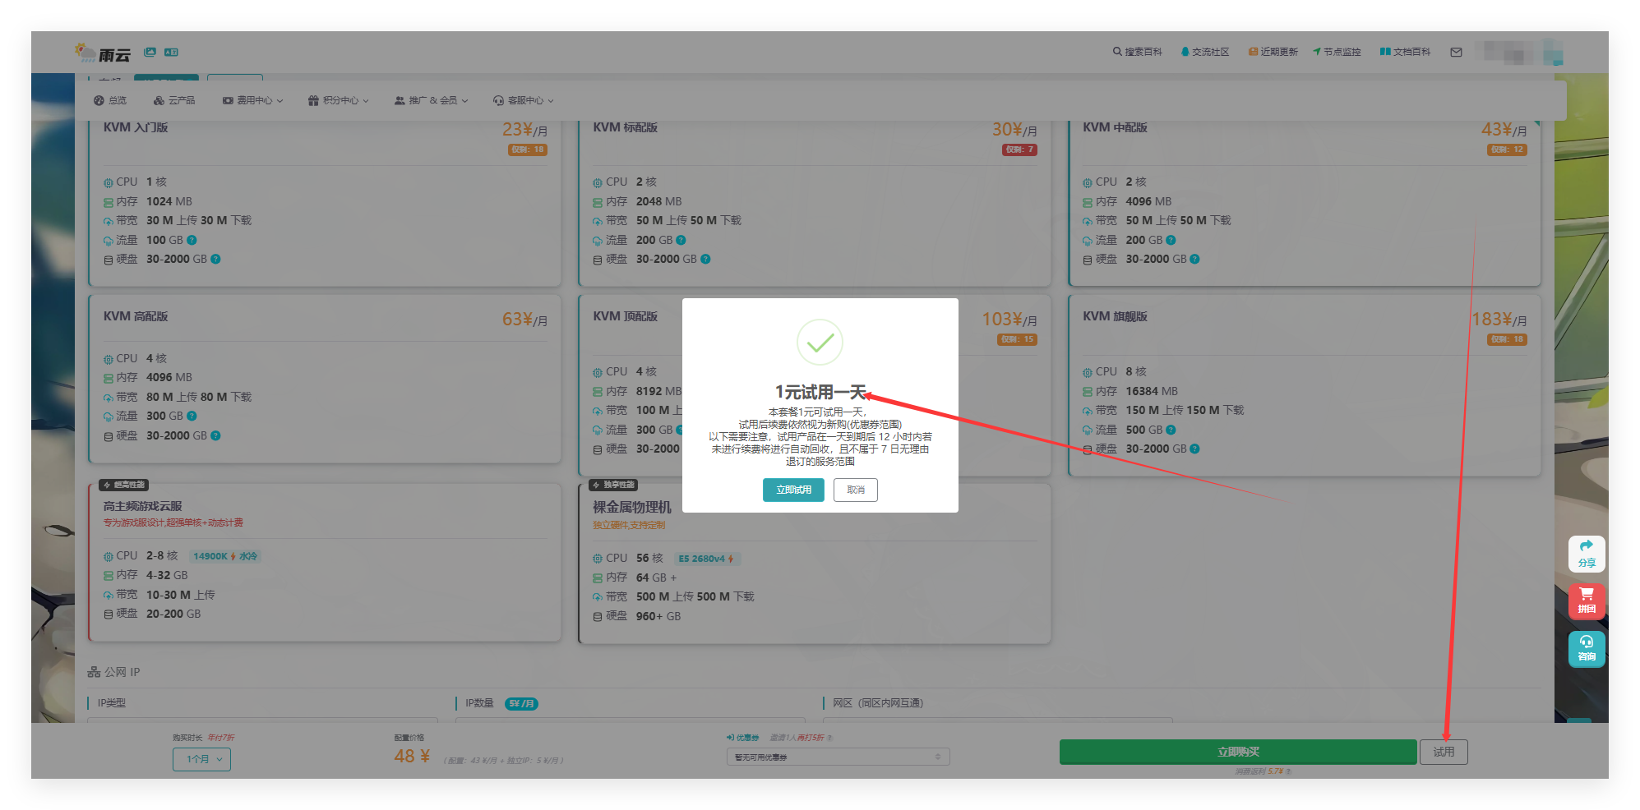Click the background image switch icon

[x=150, y=52]
